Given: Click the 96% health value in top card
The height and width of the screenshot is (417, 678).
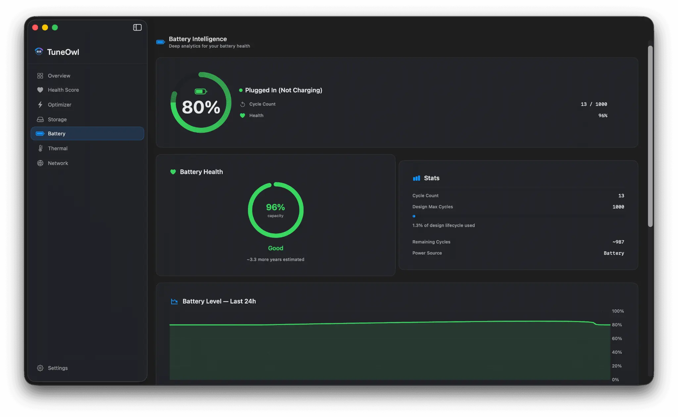Looking at the screenshot, I should pyautogui.click(x=603, y=116).
